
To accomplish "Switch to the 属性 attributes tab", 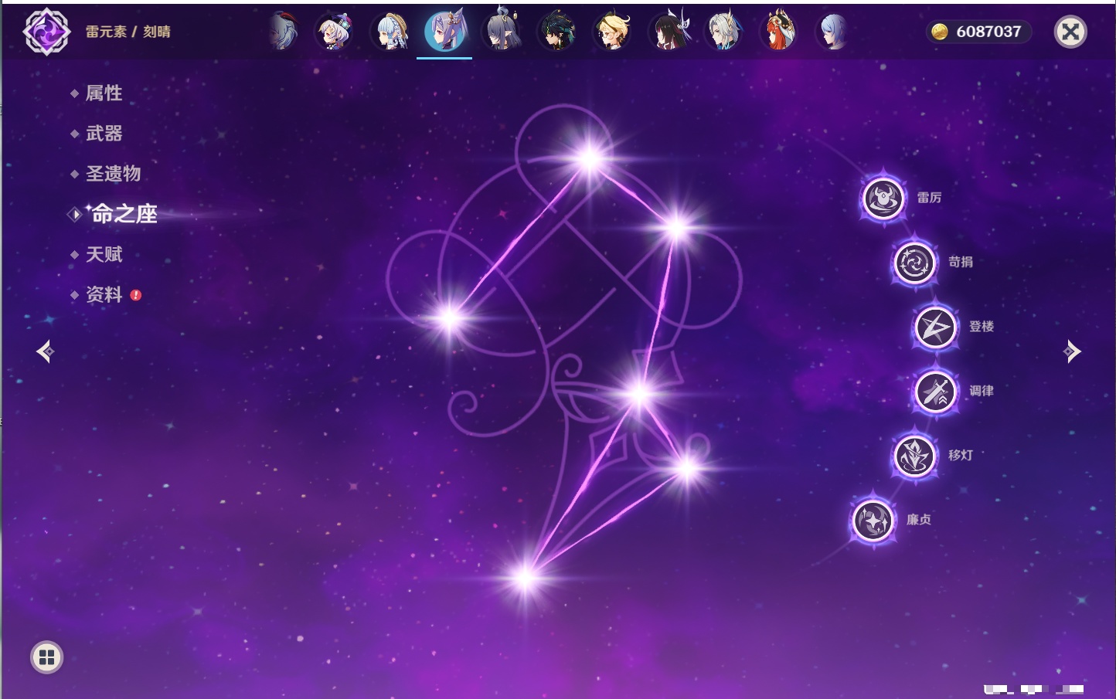I will [104, 93].
